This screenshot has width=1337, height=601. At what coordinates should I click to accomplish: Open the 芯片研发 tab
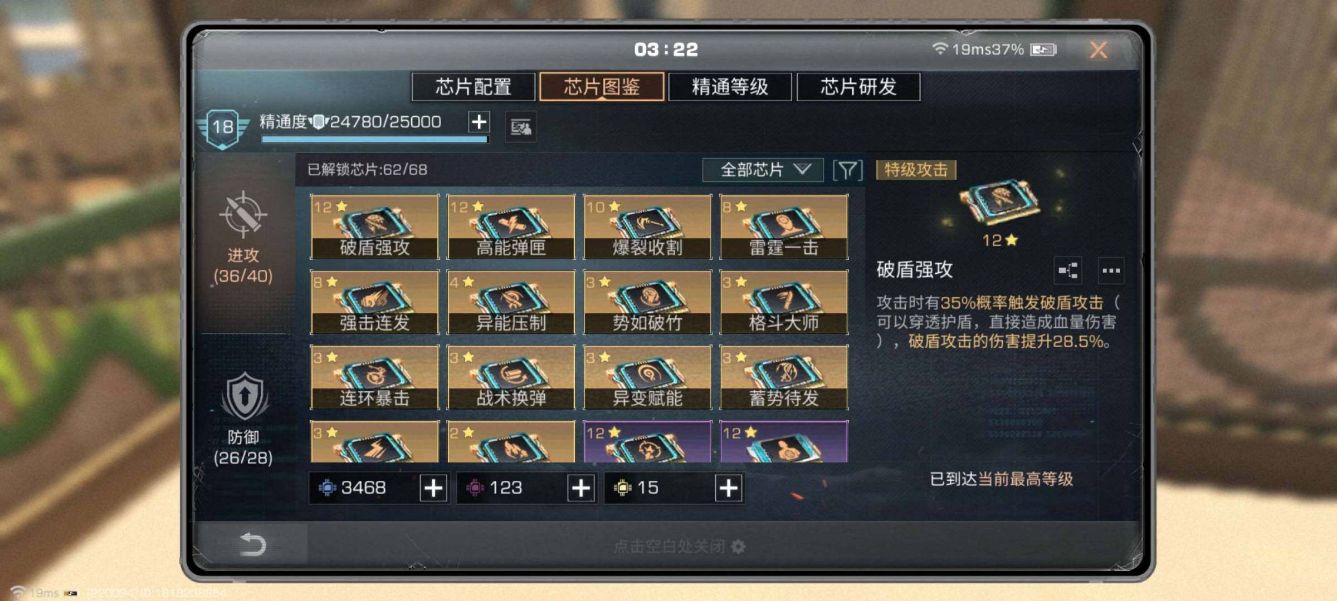pyautogui.click(x=858, y=87)
